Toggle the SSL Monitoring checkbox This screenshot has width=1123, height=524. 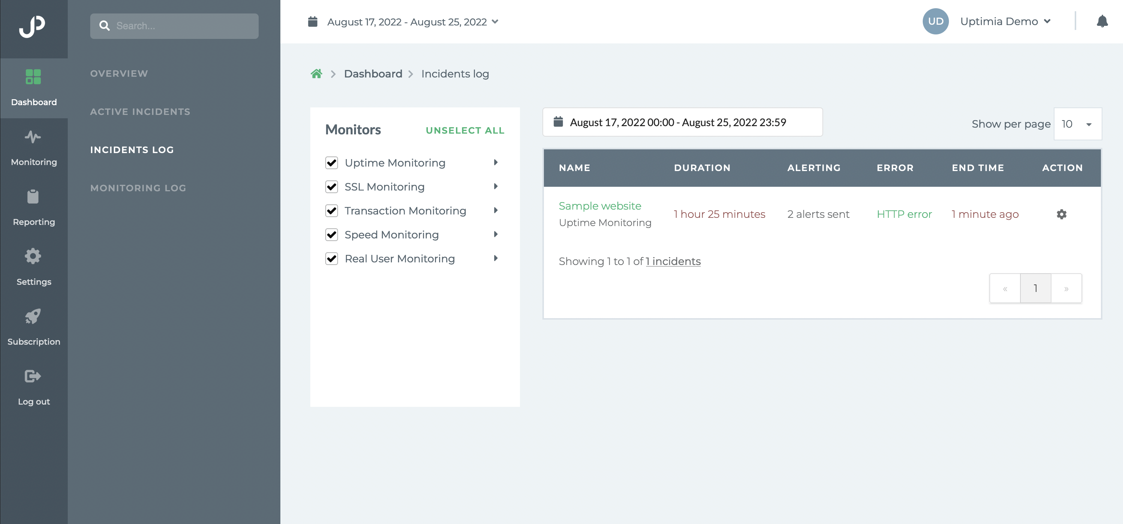[332, 187]
